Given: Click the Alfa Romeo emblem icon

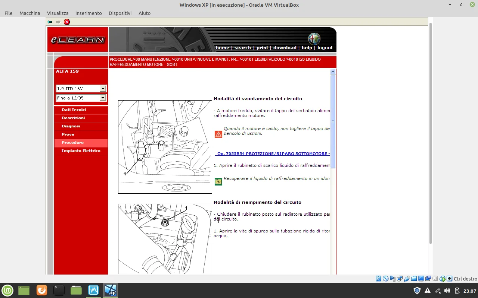Looking at the screenshot, I should [x=314, y=39].
